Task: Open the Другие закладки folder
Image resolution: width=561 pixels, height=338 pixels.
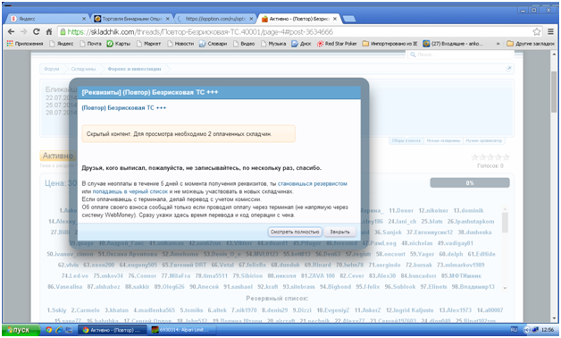Action: pyautogui.click(x=531, y=44)
